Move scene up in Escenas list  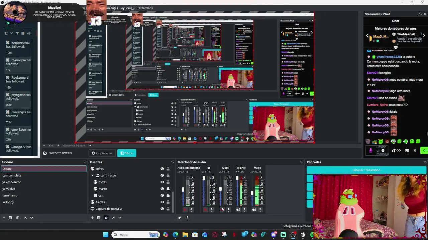pyautogui.click(x=25, y=218)
